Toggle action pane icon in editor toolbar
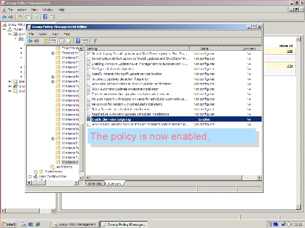Viewport: 305px width, 228px height. [x=85, y=41]
